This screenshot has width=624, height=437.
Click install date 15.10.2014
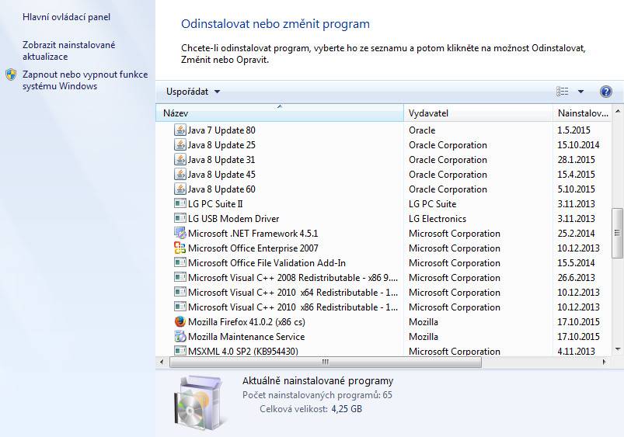[578, 144]
